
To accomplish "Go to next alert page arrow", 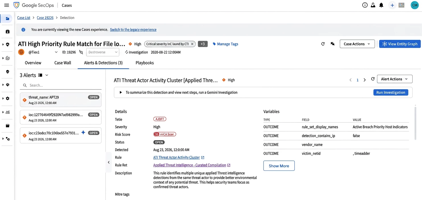I will [x=365, y=80].
